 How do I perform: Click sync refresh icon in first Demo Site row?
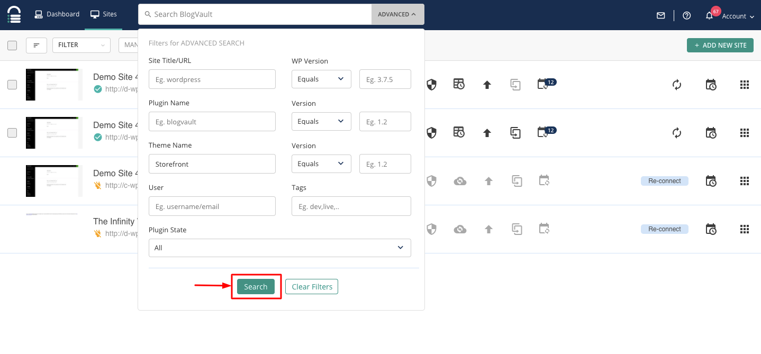pyautogui.click(x=676, y=85)
